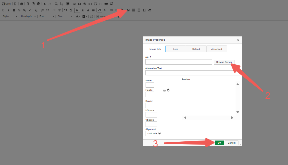Insert a numbered list
The height and width of the screenshot is (165, 288).
(42, 10)
